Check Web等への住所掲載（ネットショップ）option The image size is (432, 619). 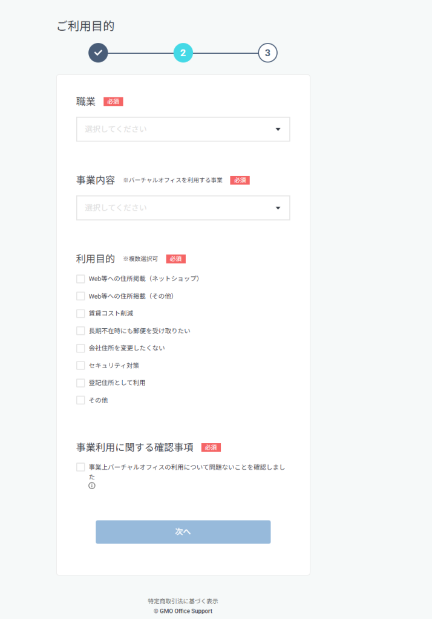click(x=80, y=279)
